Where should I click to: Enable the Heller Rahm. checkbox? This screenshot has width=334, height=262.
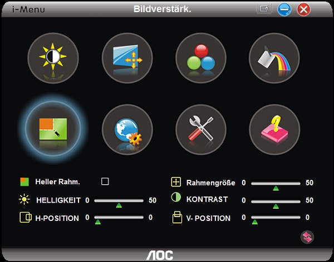105,182
